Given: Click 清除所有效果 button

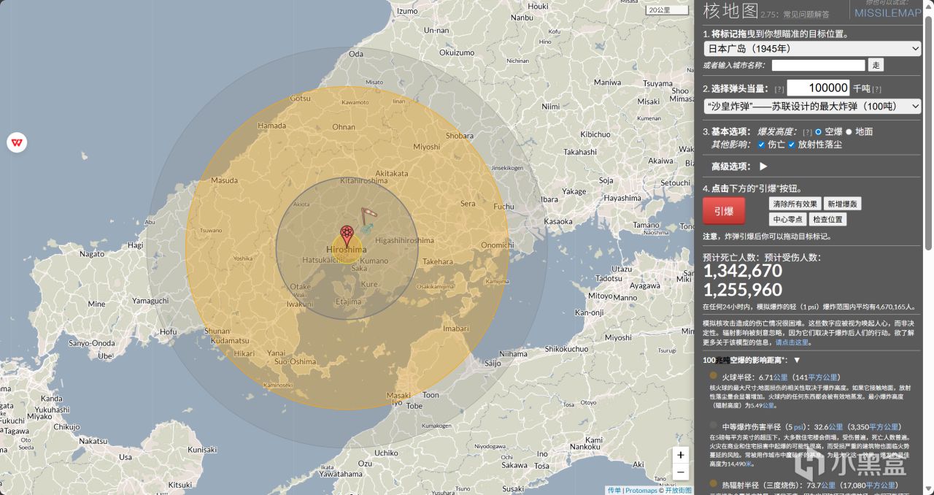Looking at the screenshot, I should pyautogui.click(x=795, y=204).
